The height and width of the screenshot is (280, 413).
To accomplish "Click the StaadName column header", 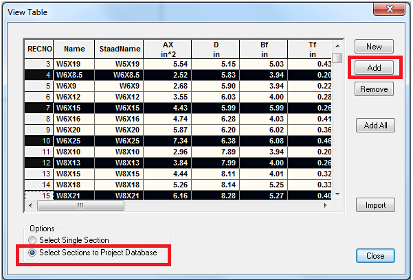I will click(119, 49).
